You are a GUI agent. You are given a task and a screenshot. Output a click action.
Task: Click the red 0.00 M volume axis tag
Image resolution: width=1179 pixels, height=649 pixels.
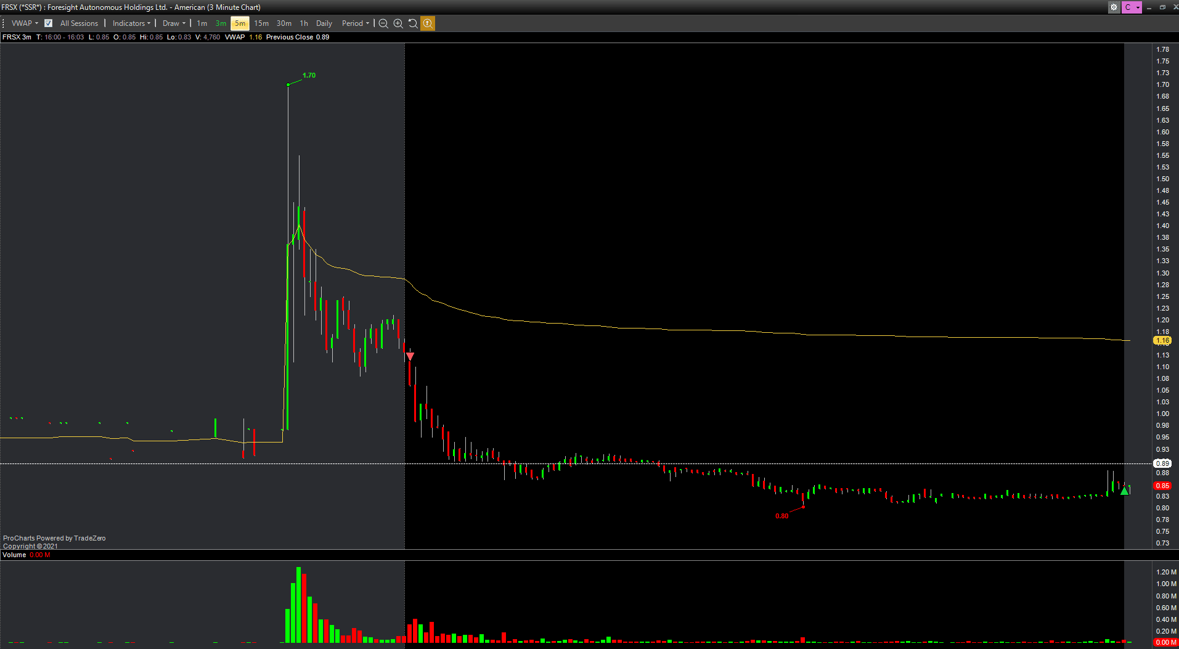coord(1165,642)
